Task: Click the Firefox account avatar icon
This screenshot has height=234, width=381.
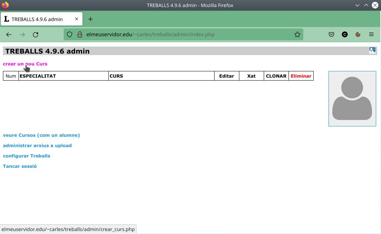Action: coord(344,34)
